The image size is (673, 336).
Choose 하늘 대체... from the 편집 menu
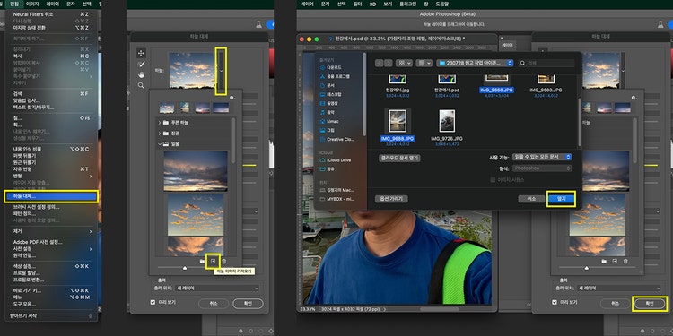tap(51, 196)
